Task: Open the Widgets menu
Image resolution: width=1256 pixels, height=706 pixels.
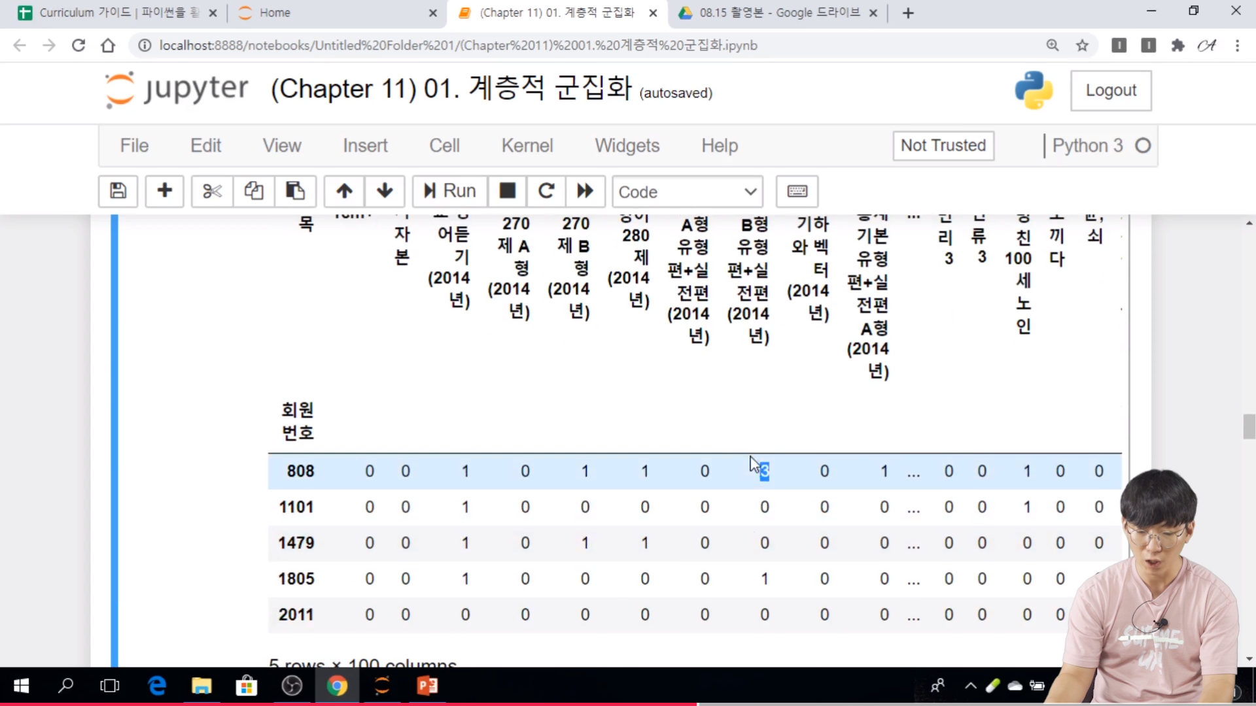Action: point(627,145)
